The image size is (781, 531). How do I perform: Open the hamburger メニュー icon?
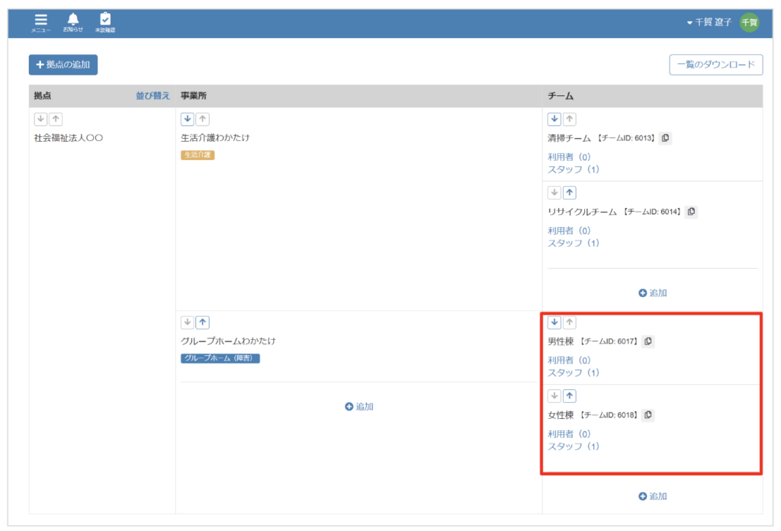[41, 23]
